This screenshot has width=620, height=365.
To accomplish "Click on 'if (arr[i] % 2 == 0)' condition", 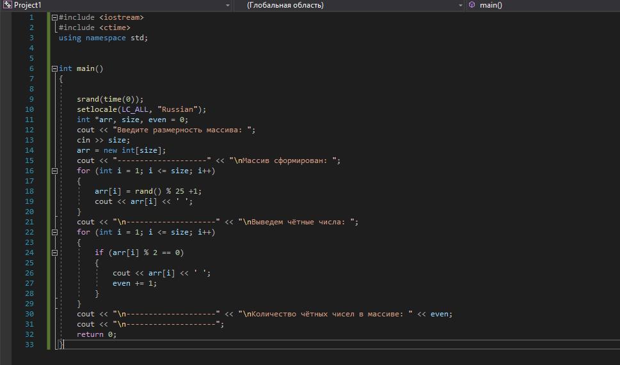I will point(139,252).
